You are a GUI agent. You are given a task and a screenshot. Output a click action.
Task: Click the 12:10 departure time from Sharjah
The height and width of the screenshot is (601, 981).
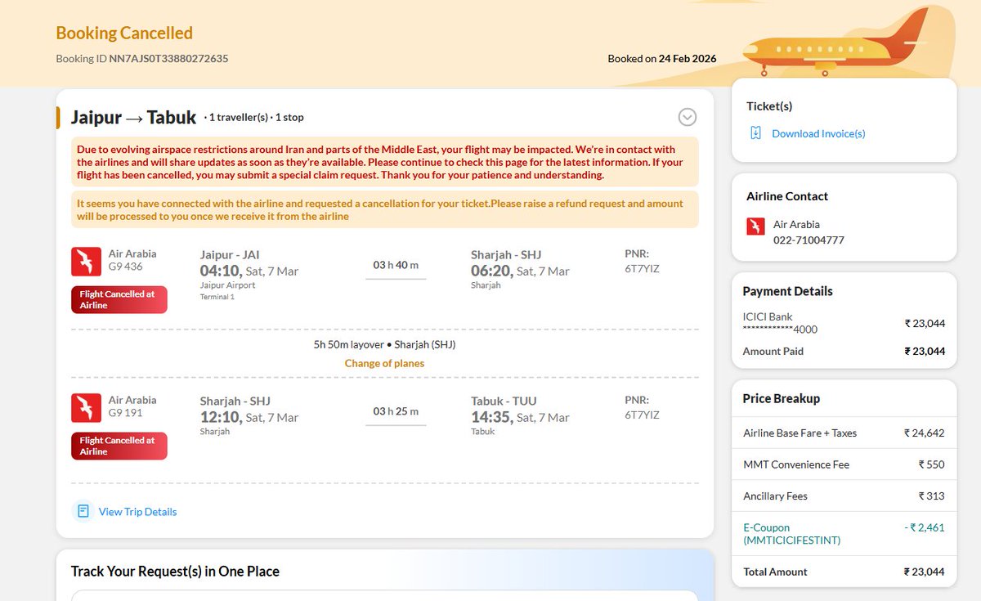click(221, 417)
